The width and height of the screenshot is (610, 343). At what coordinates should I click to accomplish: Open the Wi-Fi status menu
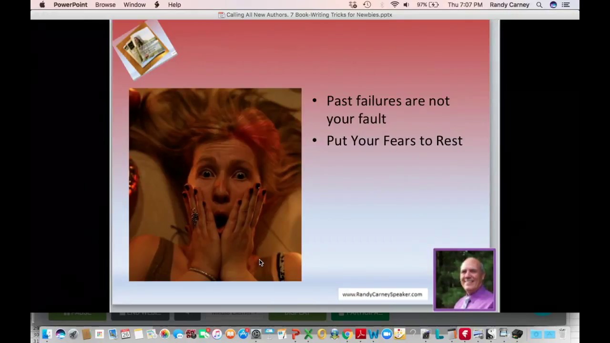395,5
